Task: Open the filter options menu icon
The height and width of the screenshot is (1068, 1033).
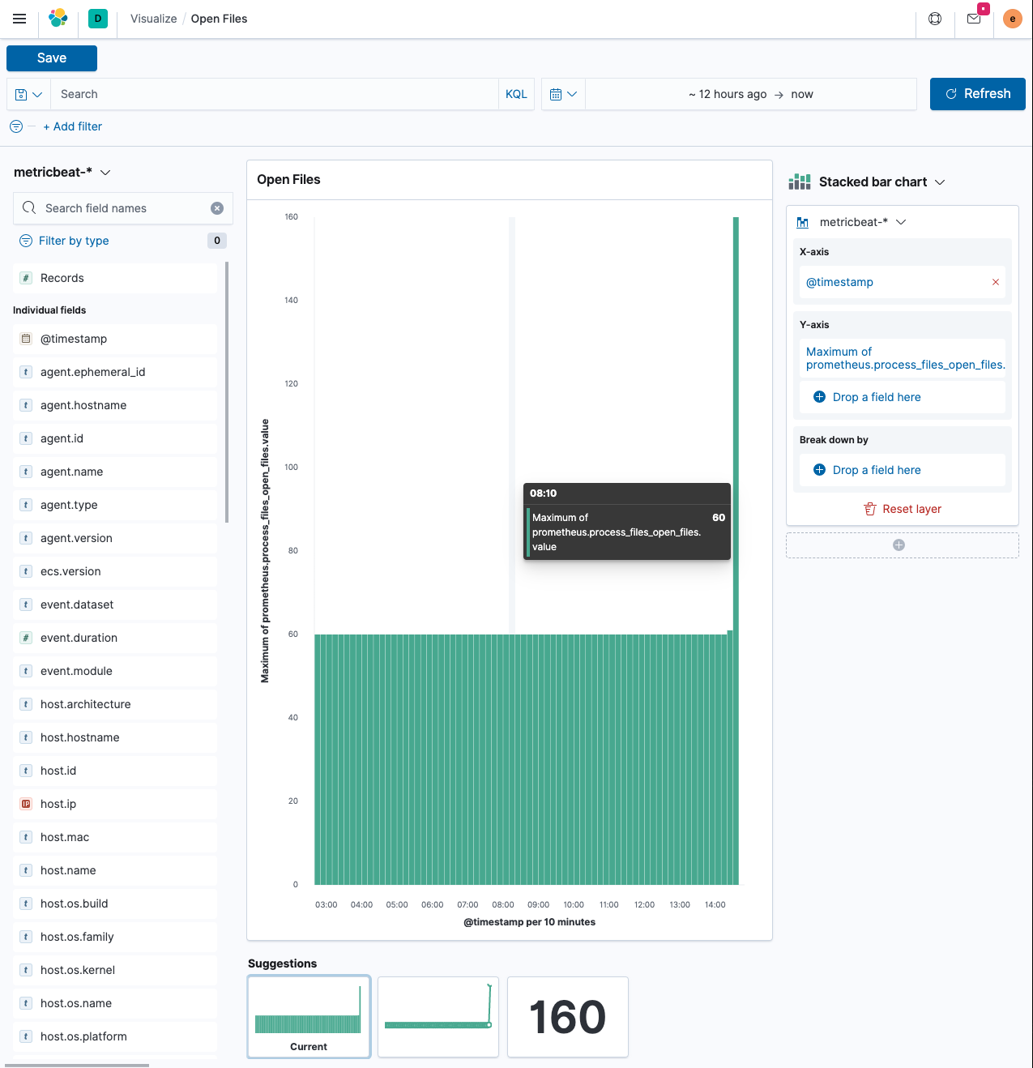Action: tap(16, 126)
